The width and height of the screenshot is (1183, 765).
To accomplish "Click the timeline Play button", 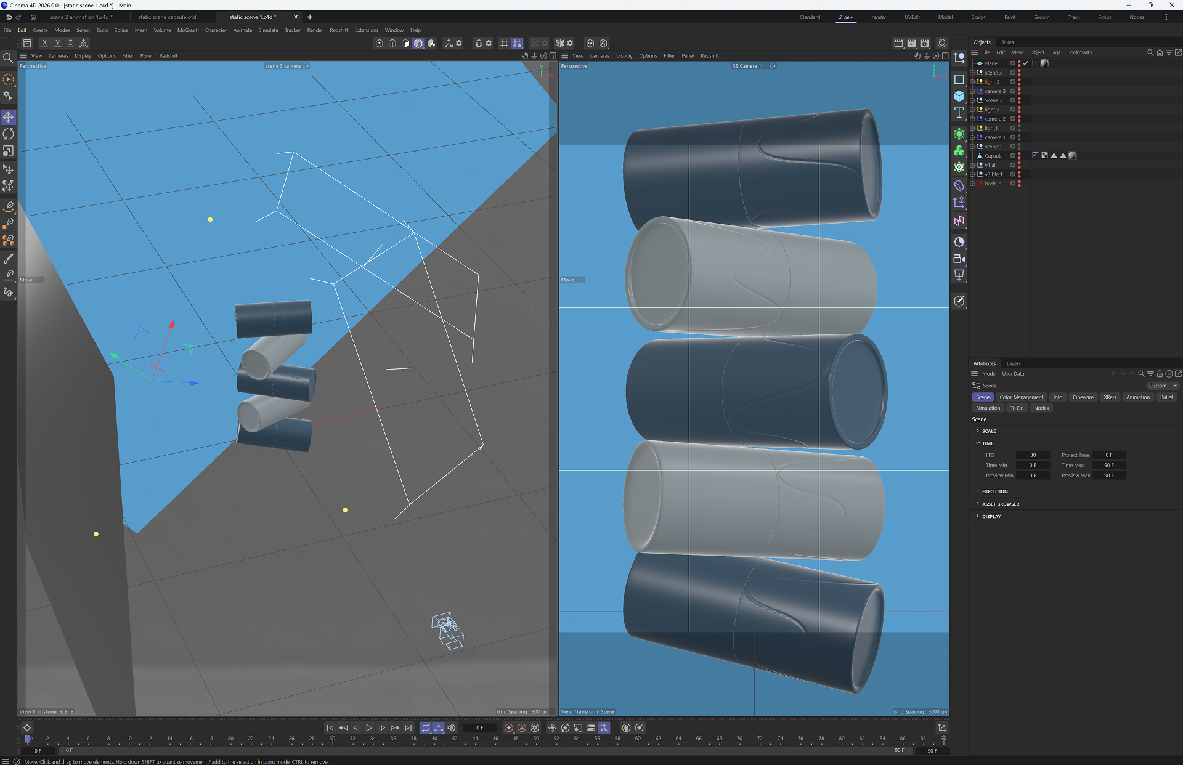I will [369, 727].
